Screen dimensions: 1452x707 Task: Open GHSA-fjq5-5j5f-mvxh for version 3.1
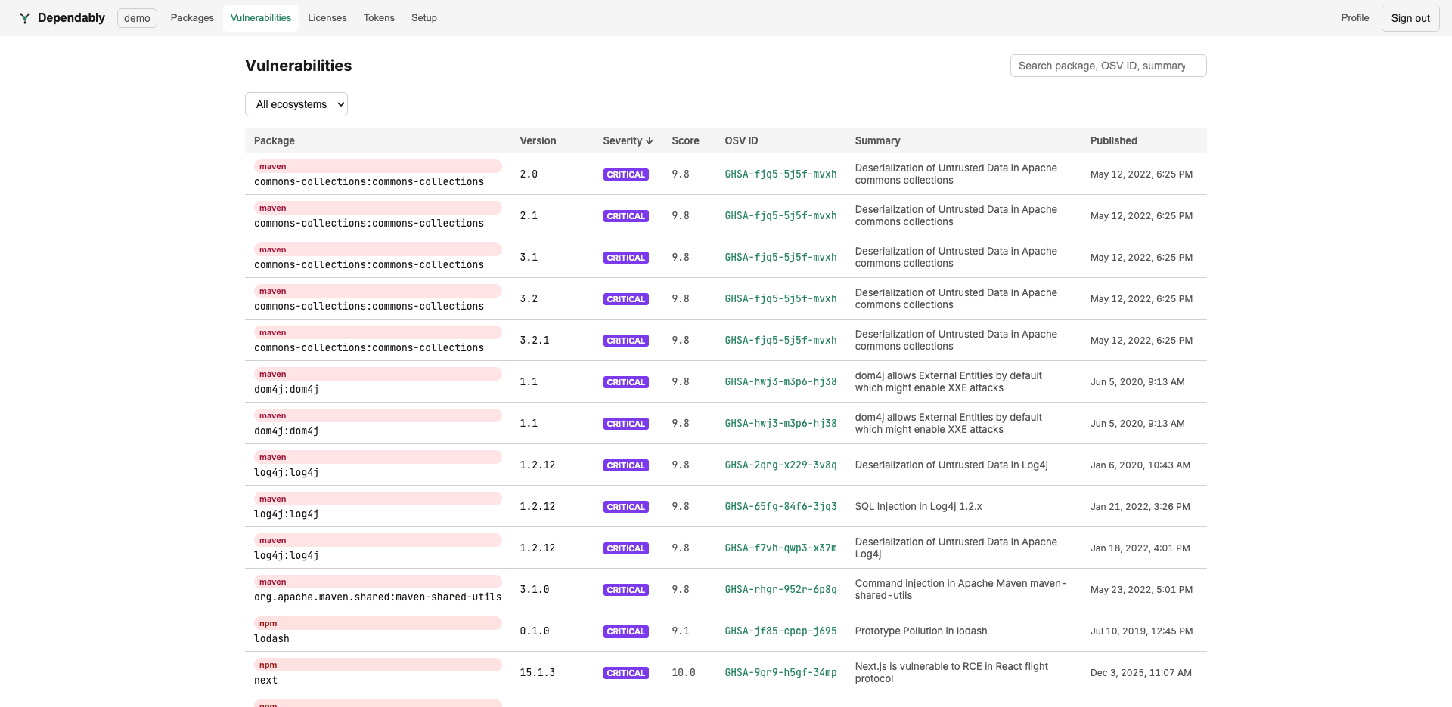point(780,258)
